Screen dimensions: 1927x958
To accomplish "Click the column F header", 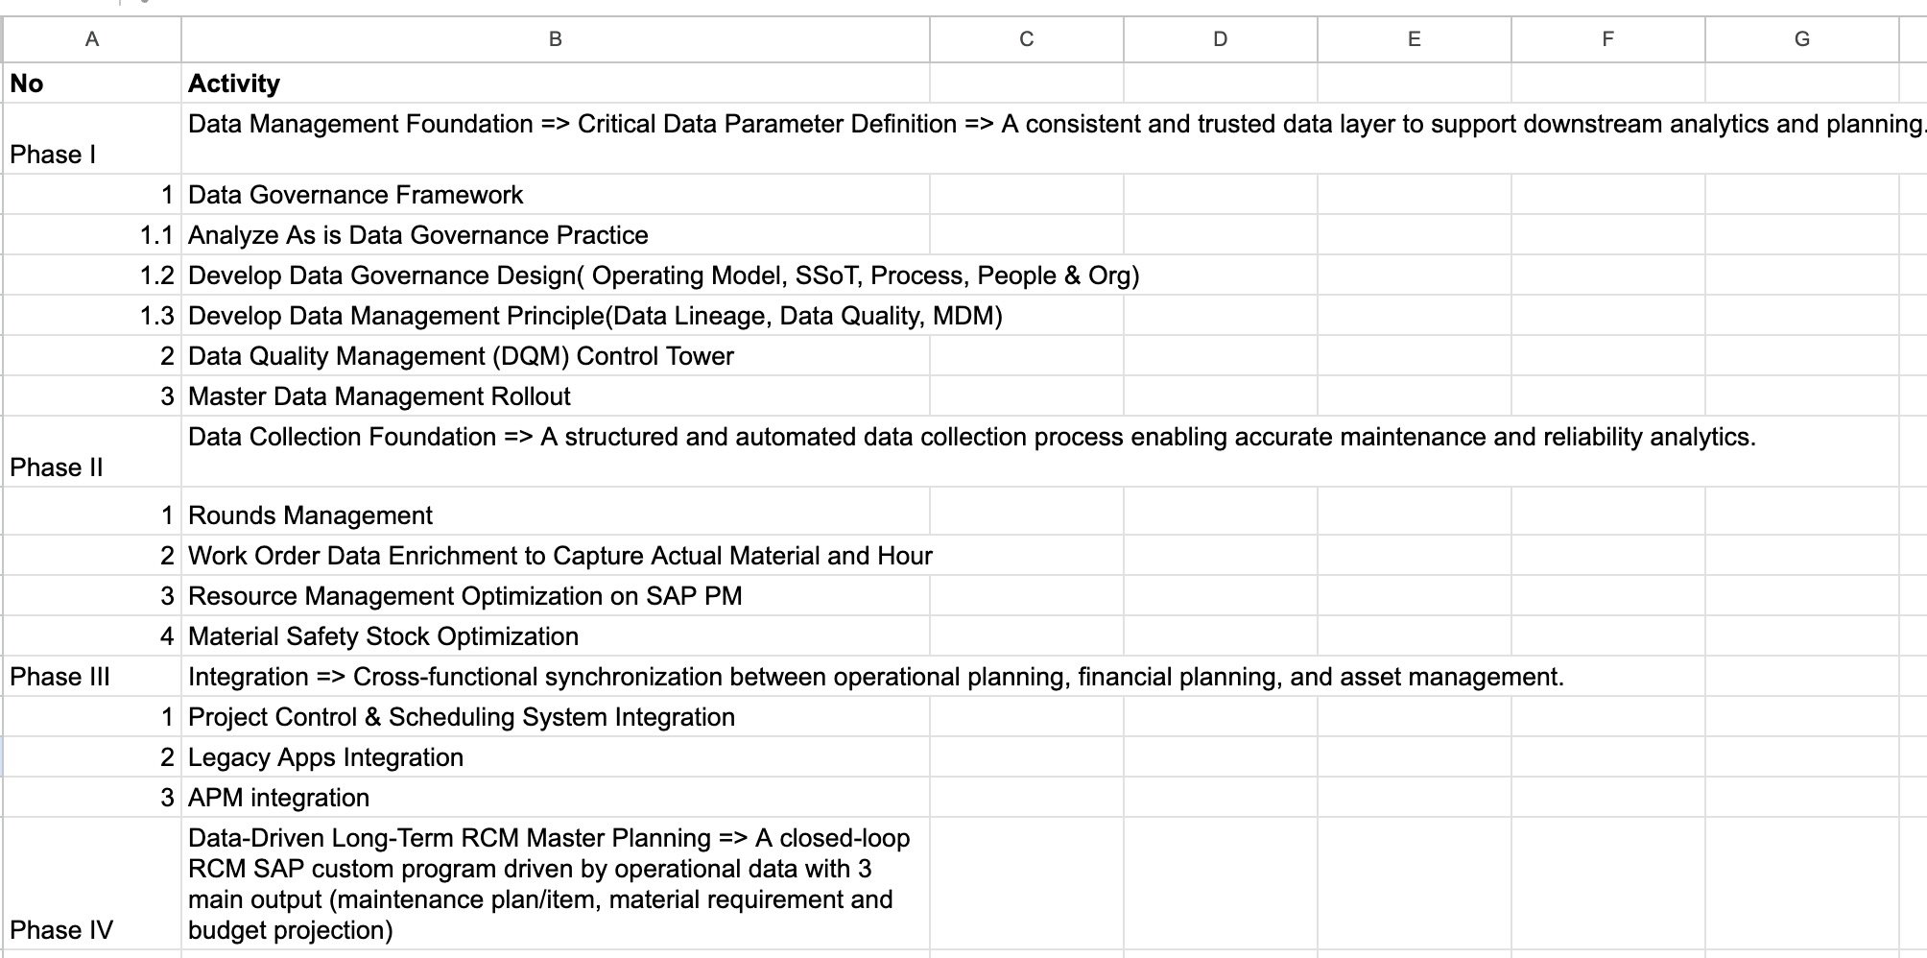I will click(x=1607, y=39).
